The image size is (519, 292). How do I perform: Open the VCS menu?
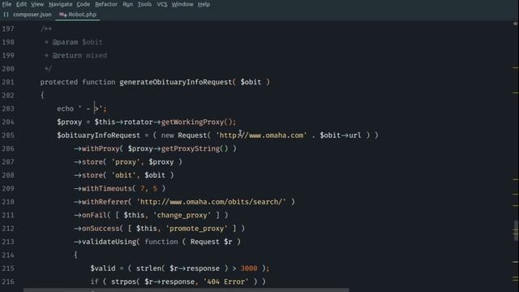(x=162, y=4)
